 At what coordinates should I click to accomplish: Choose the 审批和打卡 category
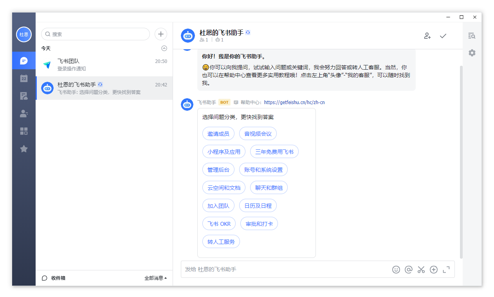tap(259, 224)
